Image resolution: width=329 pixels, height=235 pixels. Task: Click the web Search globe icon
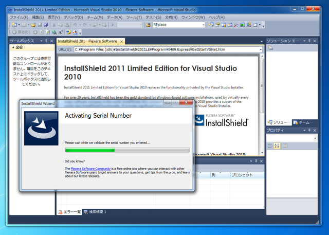[x=54, y=32]
